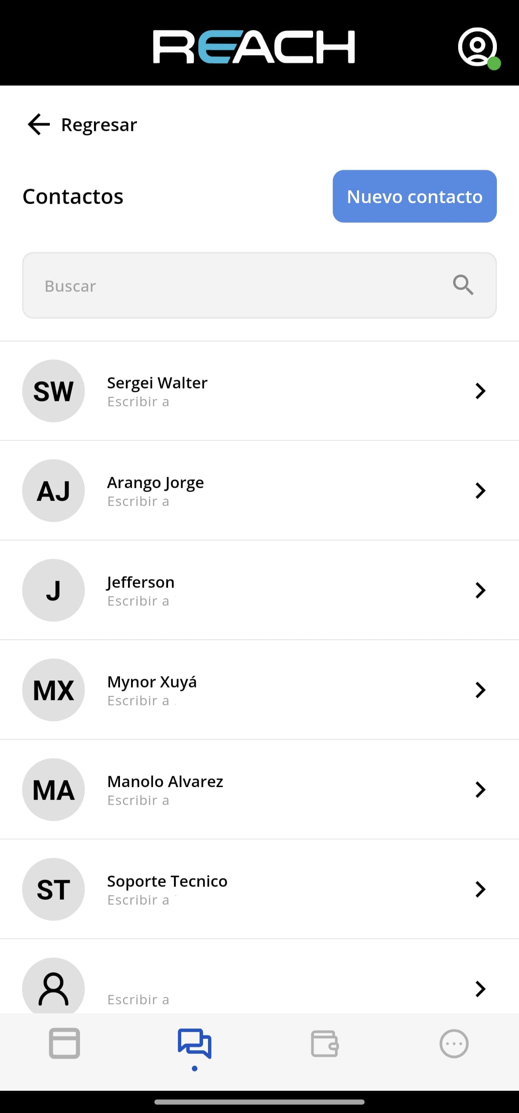Expand Soporte Tecnico chevron arrow

coord(480,889)
